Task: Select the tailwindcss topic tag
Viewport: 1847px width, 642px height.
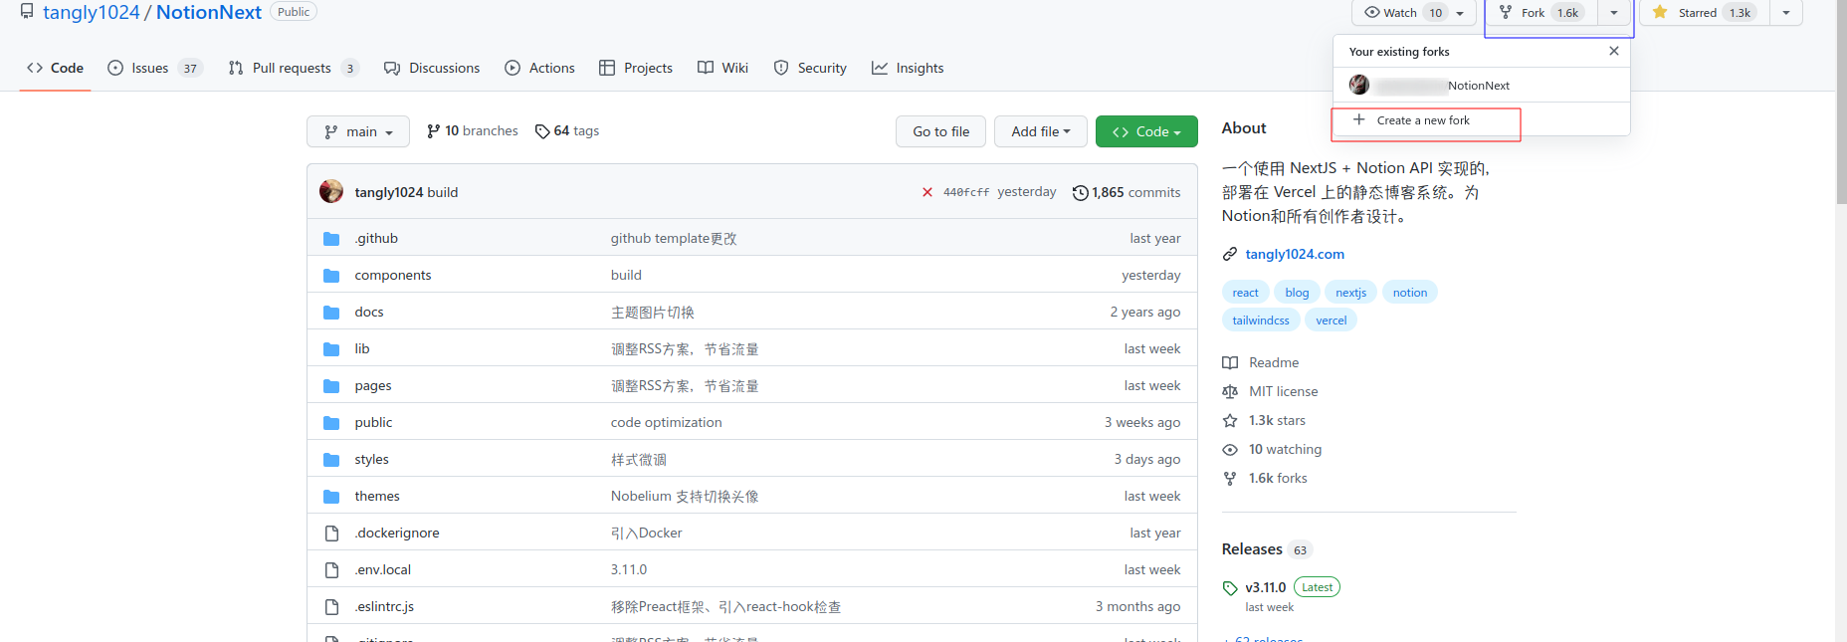Action: pos(1261,320)
